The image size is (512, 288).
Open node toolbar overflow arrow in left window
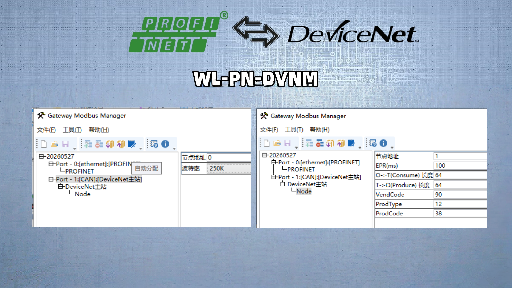(x=141, y=148)
